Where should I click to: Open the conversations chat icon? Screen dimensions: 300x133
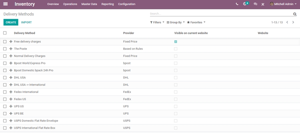[255, 4]
